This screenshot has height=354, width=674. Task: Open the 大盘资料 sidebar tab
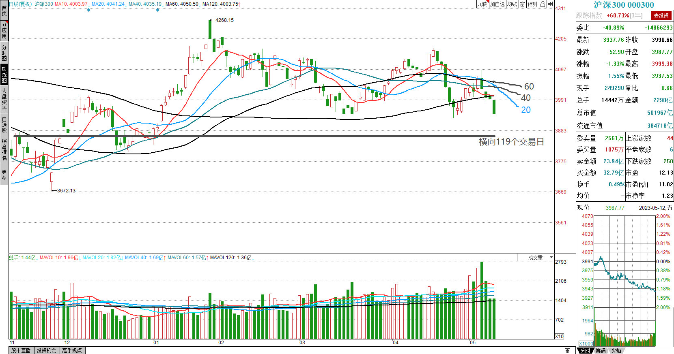click(4, 99)
